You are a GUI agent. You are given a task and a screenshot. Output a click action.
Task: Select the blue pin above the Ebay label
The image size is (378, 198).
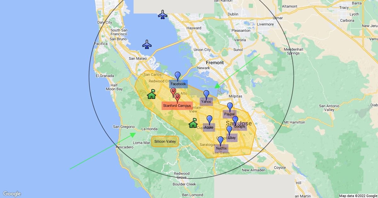tap(229, 130)
